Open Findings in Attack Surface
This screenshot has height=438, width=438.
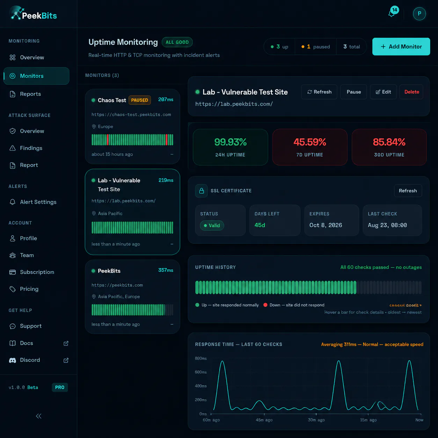click(36, 148)
